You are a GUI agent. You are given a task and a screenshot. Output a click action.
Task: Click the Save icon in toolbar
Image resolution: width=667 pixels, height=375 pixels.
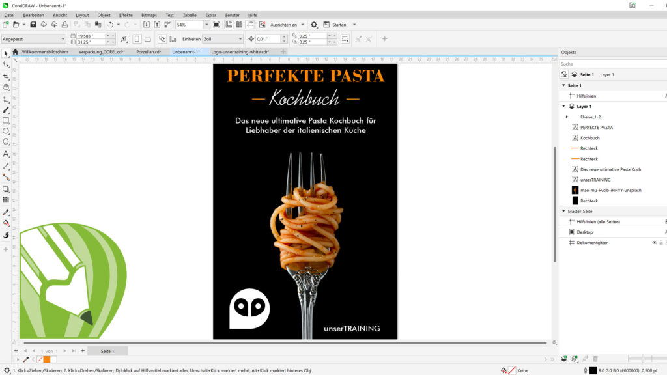33,25
